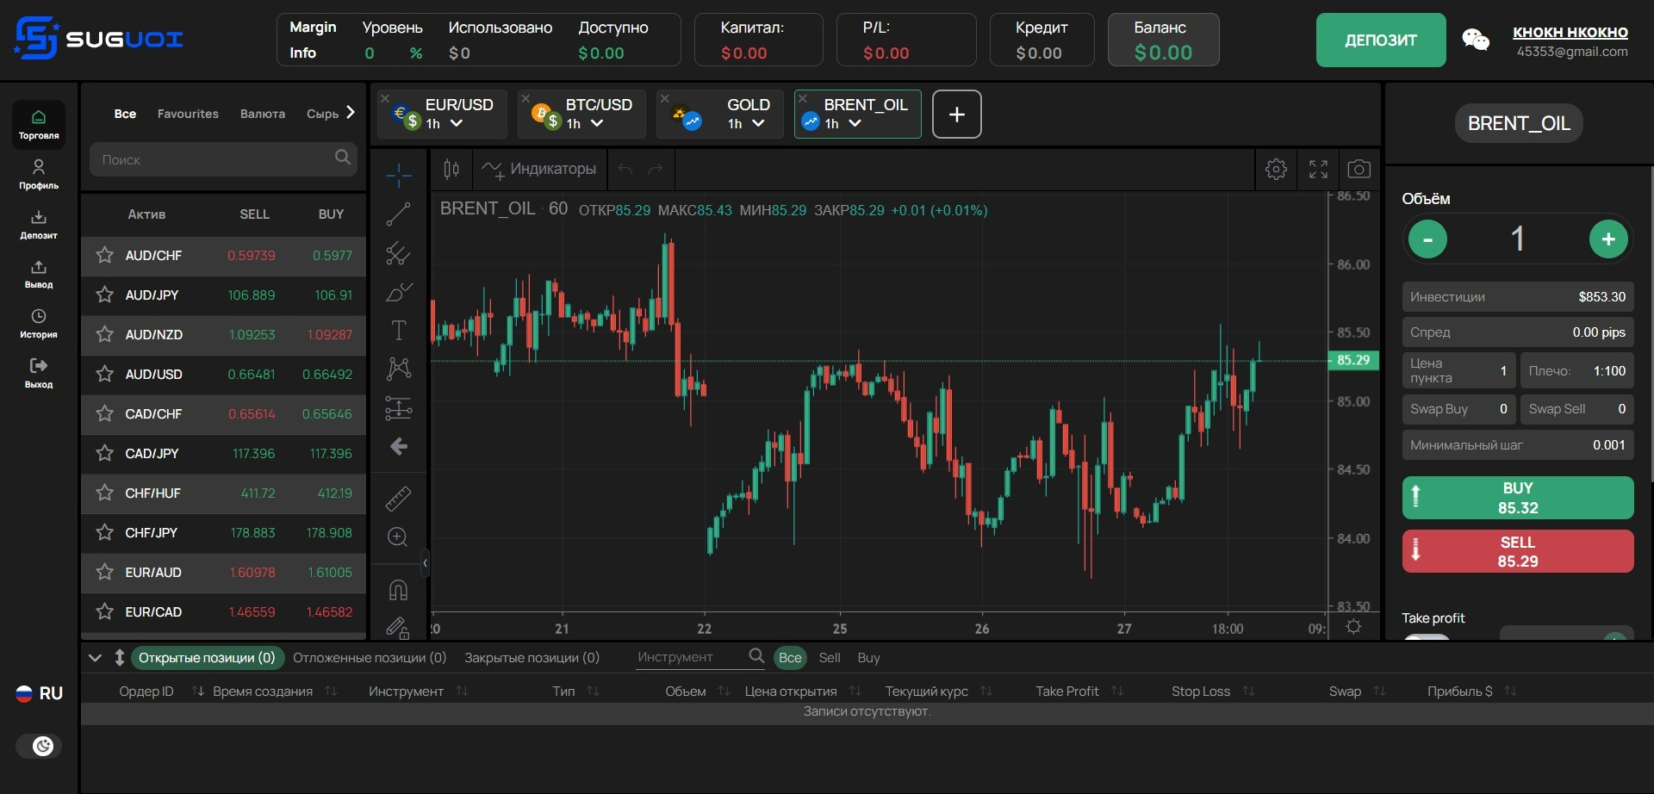Viewport: 1654px width, 794px height.
Task: Collapse the chart toolbar side handle
Action: click(x=425, y=564)
